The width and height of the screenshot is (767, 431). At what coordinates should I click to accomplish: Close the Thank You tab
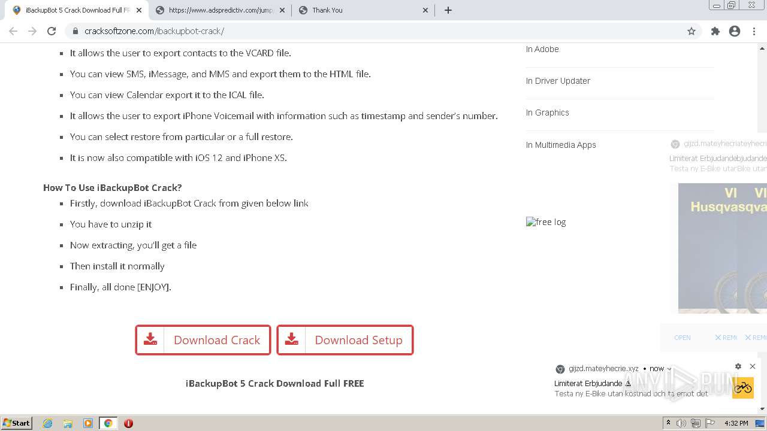click(x=425, y=10)
